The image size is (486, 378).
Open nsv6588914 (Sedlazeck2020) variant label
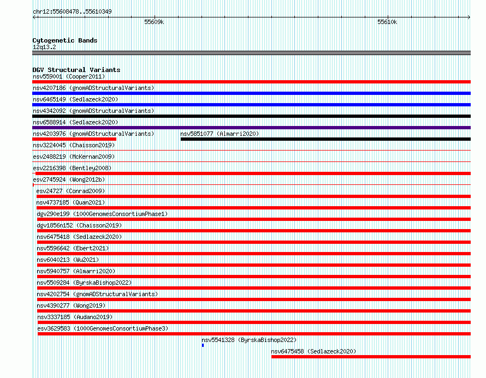[75, 122]
